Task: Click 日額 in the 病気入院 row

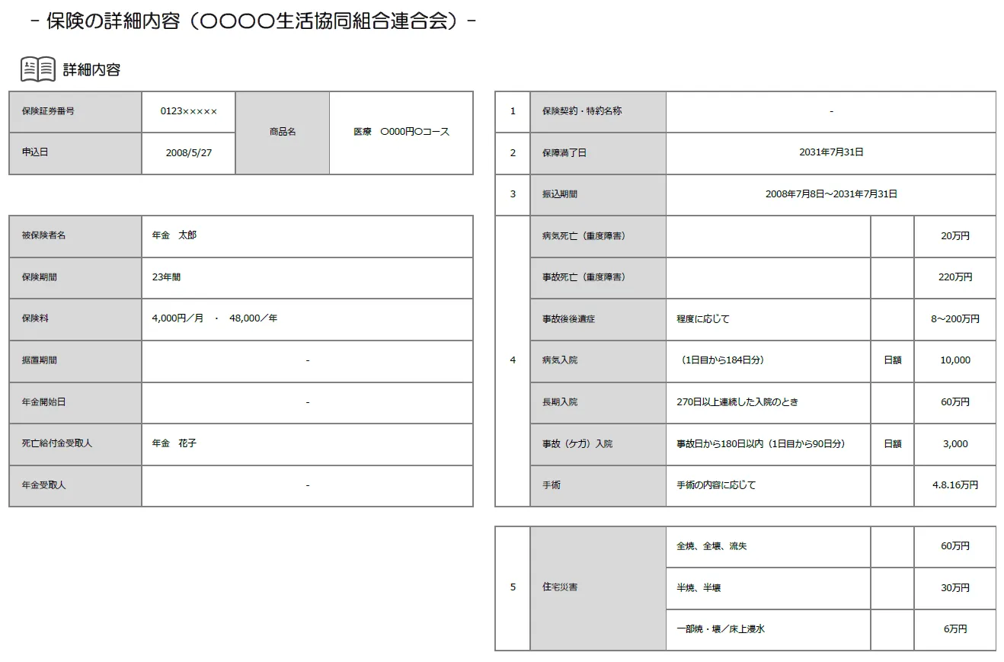Action: 892,360
